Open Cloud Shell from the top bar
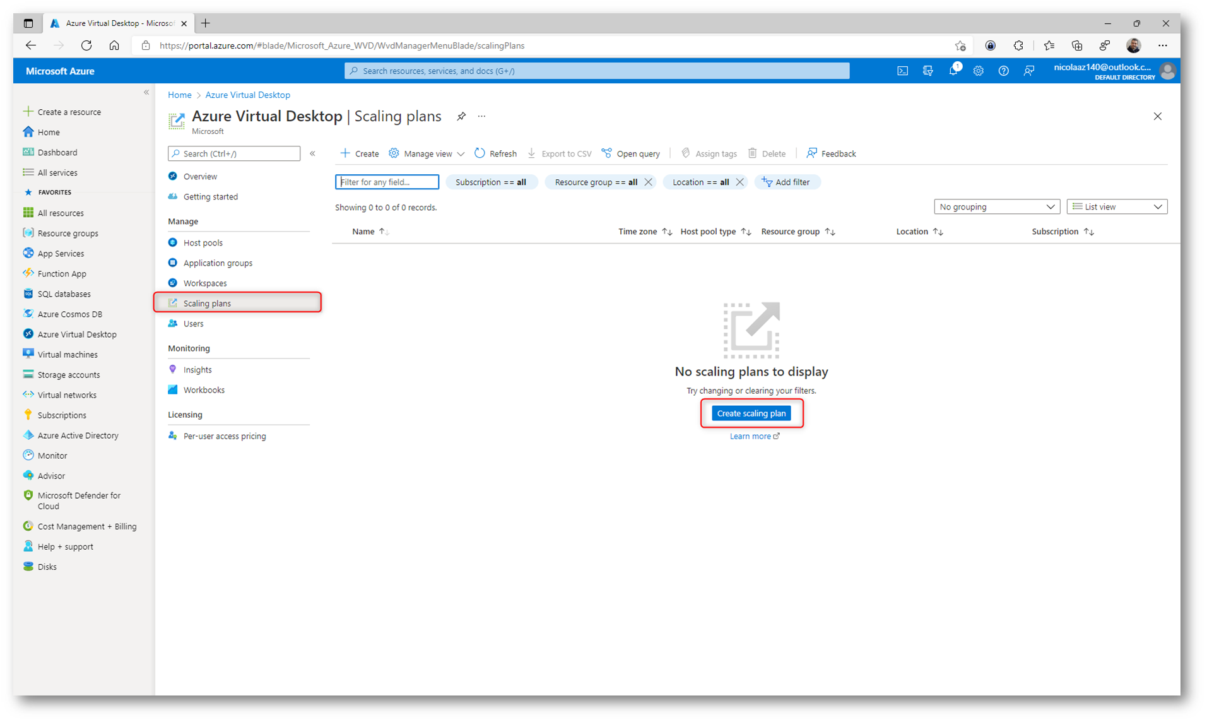The image size is (1207, 722). tap(902, 71)
